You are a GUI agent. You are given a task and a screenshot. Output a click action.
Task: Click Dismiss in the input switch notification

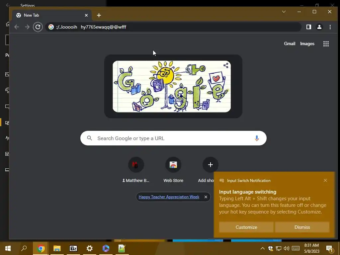(302, 227)
